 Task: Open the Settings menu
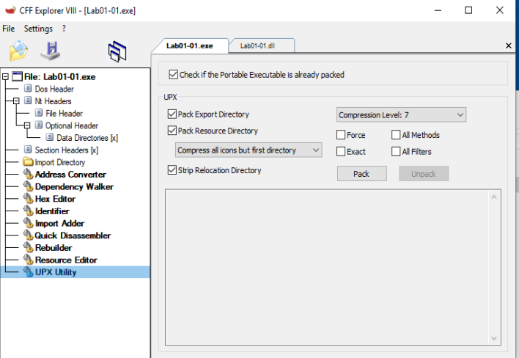[38, 29]
